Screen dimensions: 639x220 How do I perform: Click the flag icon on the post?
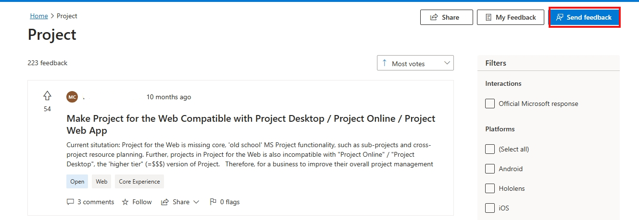pyautogui.click(x=213, y=202)
